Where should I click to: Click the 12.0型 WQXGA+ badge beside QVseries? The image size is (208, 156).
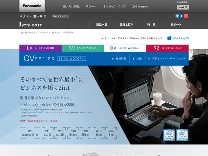click(71, 58)
